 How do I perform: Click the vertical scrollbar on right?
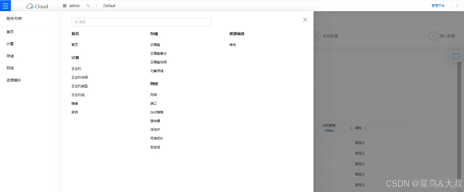pos(459,120)
